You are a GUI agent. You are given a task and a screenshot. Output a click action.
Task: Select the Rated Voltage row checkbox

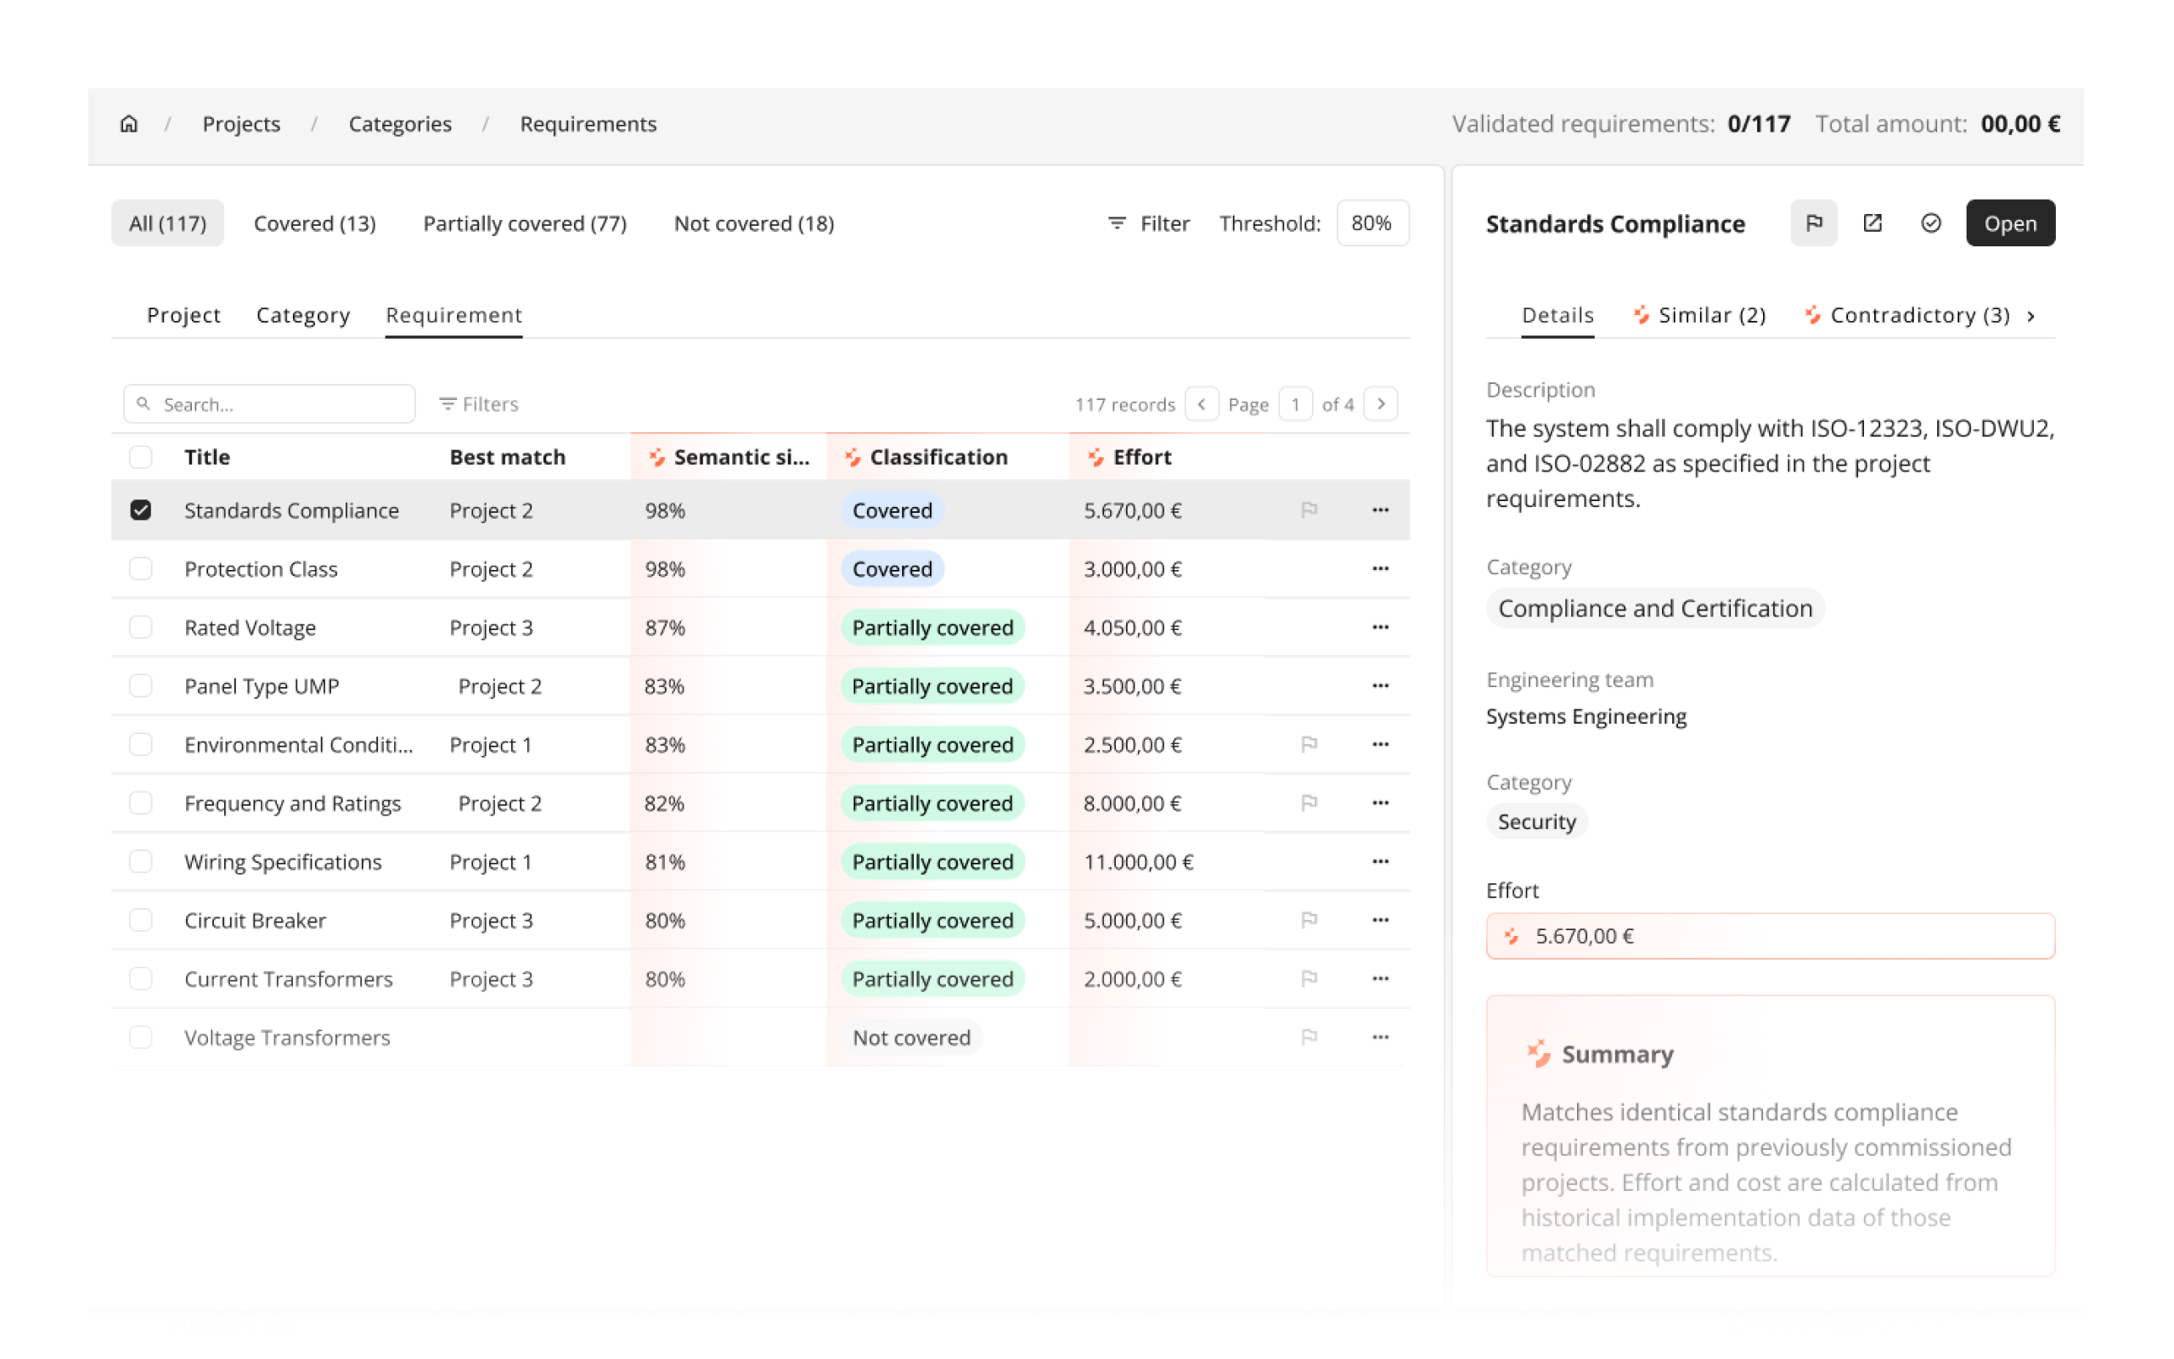(141, 628)
